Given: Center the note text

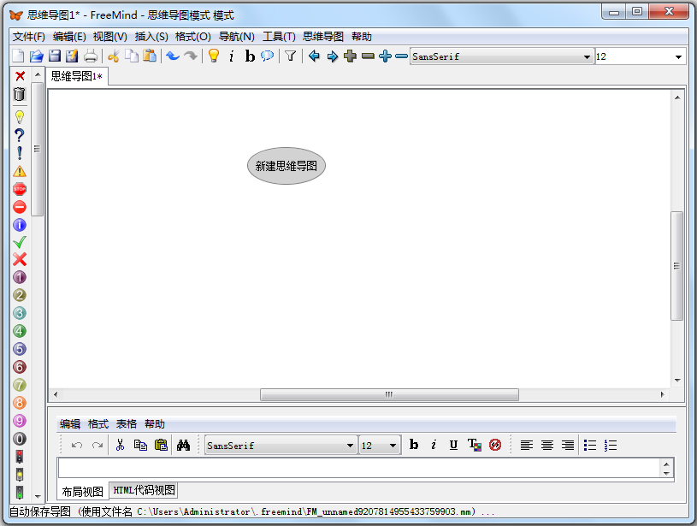Looking at the screenshot, I should click(x=547, y=445).
